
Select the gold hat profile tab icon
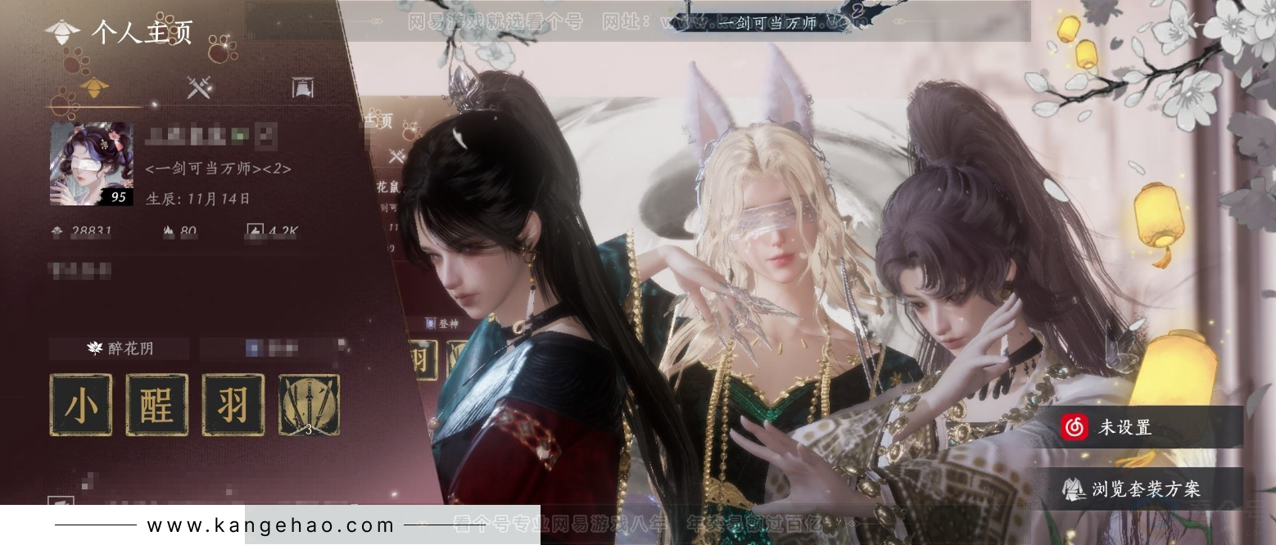[x=94, y=85]
